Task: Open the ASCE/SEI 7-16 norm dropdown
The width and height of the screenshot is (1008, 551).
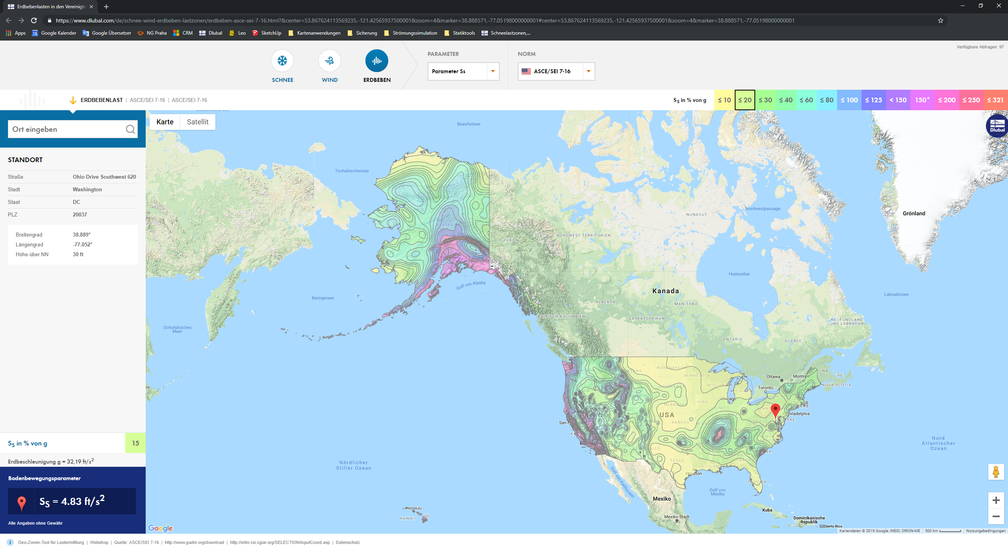Action: coord(556,71)
